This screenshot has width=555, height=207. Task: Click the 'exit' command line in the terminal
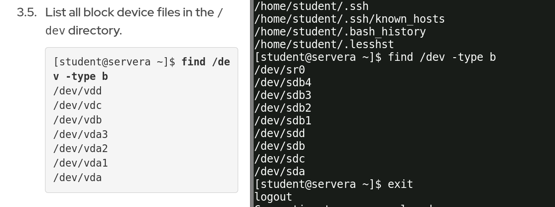[400, 184]
